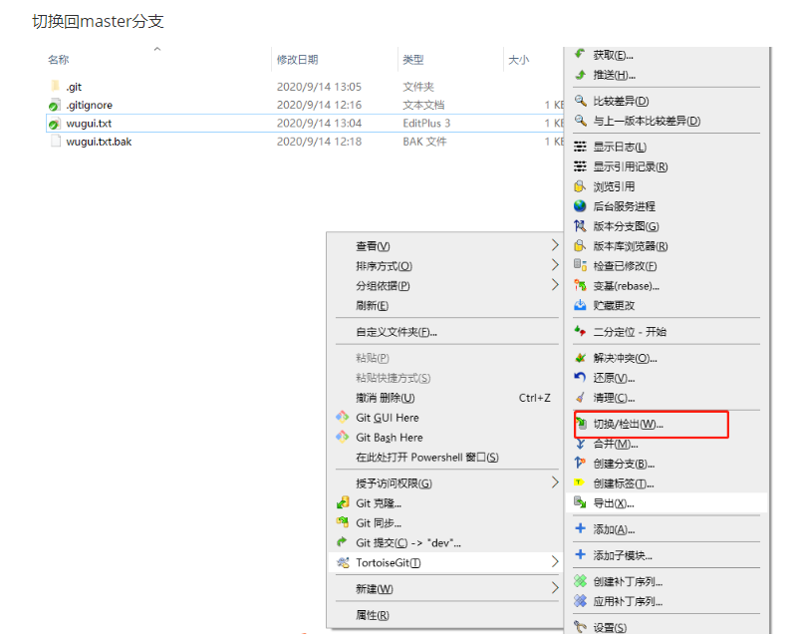Expand the 排序方式(O) submenu arrow
790x639 pixels.
555,265
